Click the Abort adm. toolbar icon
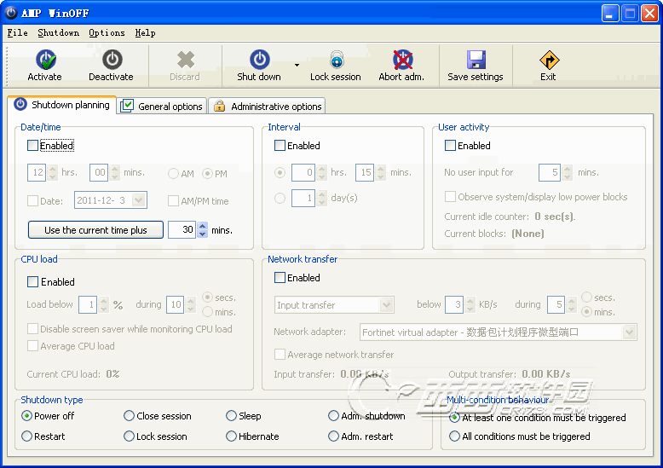The image size is (663, 468). click(x=402, y=60)
